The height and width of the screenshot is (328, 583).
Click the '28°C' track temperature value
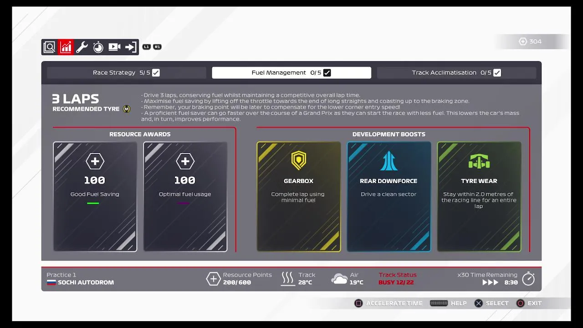tap(305, 282)
